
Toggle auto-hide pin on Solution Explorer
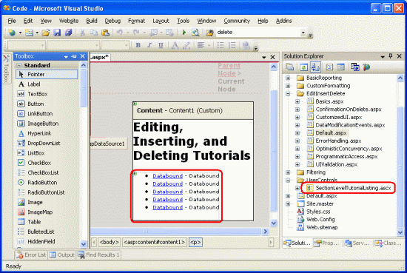pyautogui.click(x=390, y=55)
